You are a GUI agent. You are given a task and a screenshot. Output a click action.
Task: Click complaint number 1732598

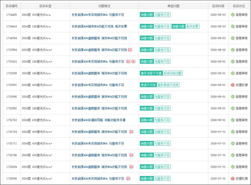12,178
